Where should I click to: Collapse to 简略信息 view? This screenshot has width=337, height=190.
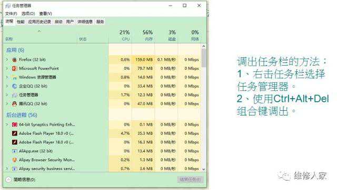21,180
